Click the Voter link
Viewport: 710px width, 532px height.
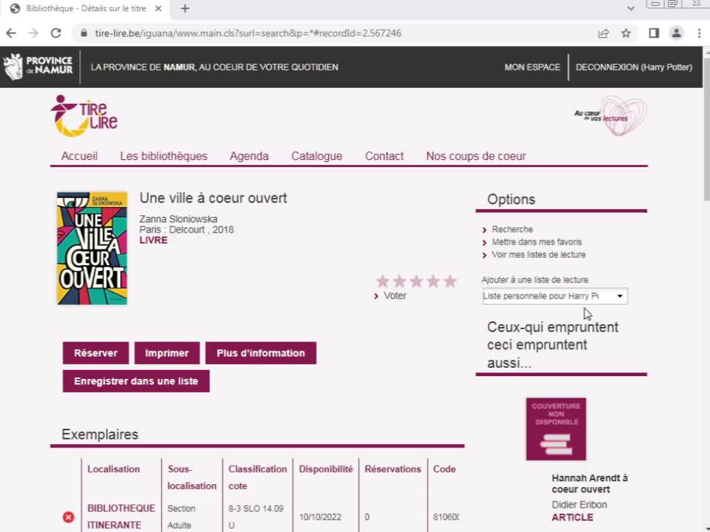pos(395,295)
